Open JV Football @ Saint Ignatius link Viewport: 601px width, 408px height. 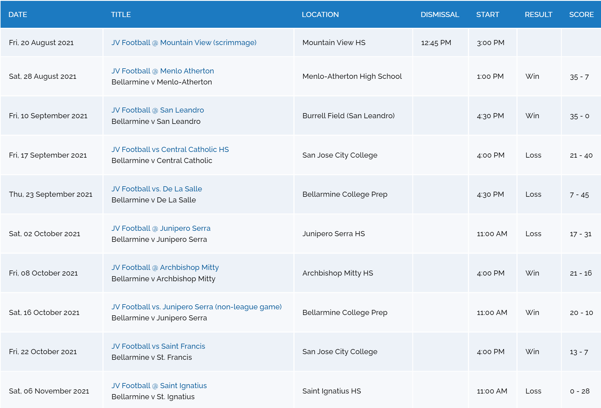159,386
